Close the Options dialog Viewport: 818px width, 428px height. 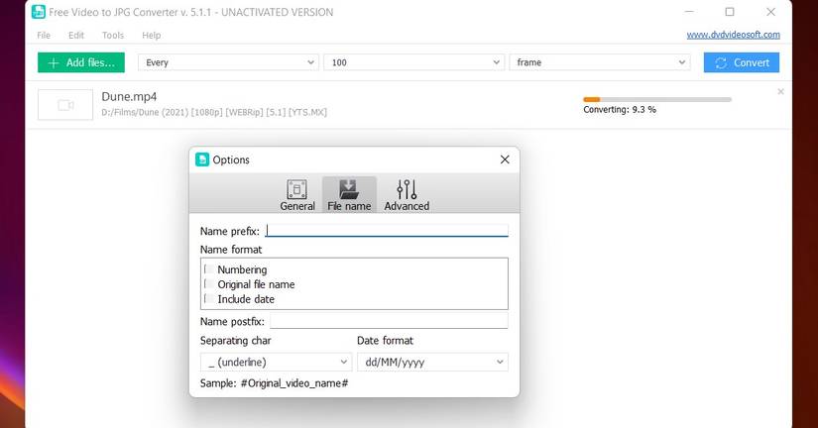coord(505,160)
